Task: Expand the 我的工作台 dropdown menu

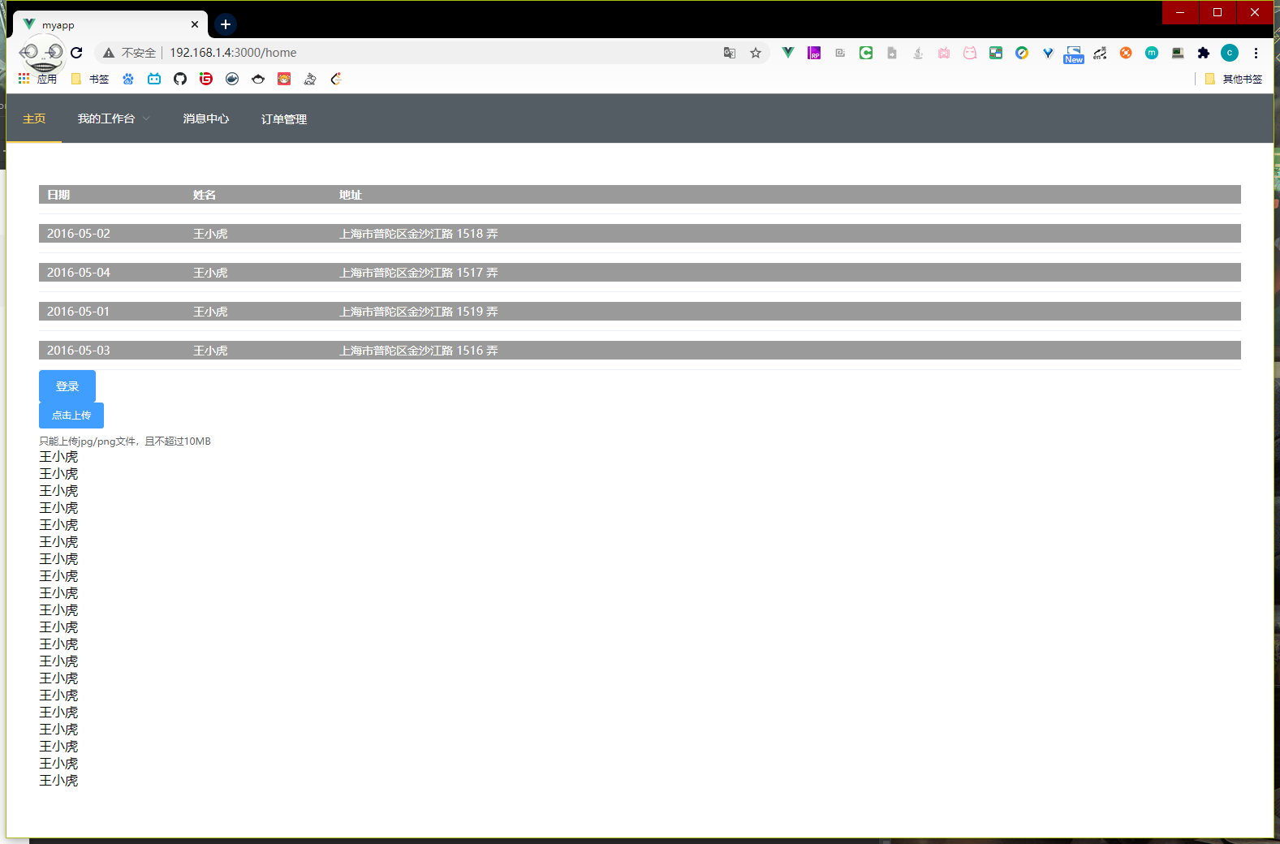Action: click(114, 118)
